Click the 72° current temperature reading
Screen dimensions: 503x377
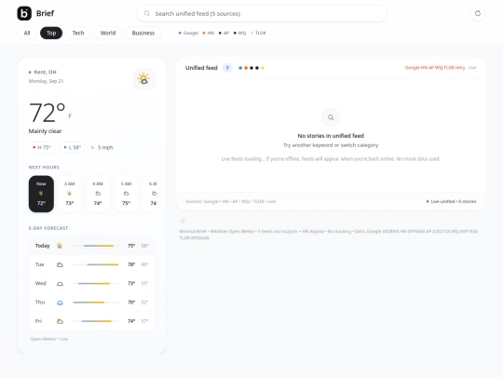pyautogui.click(x=47, y=113)
